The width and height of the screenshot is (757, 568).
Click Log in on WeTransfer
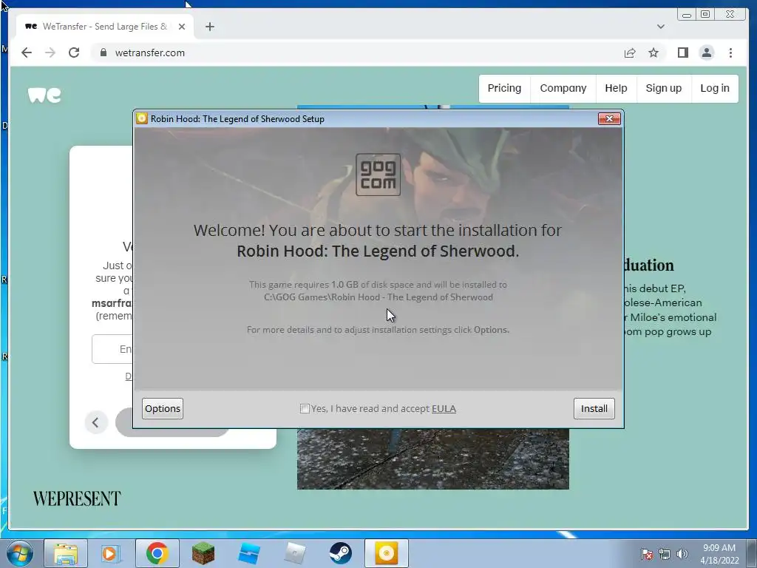tap(715, 89)
